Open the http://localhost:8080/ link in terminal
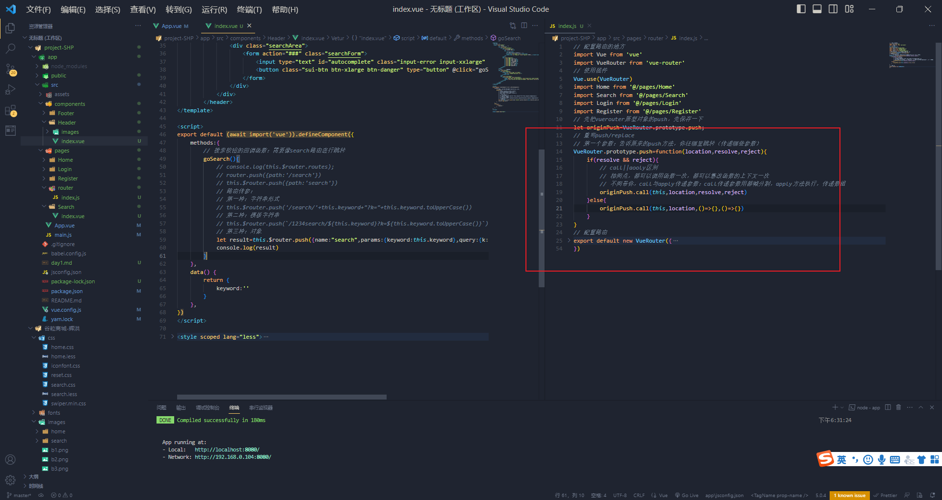Image resolution: width=942 pixels, height=500 pixels. pyautogui.click(x=227, y=450)
